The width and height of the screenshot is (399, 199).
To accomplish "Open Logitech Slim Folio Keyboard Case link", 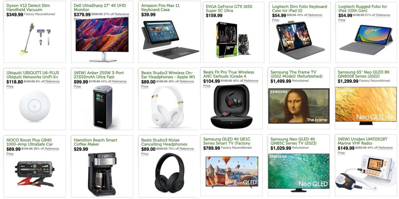I will pos(300,9).
